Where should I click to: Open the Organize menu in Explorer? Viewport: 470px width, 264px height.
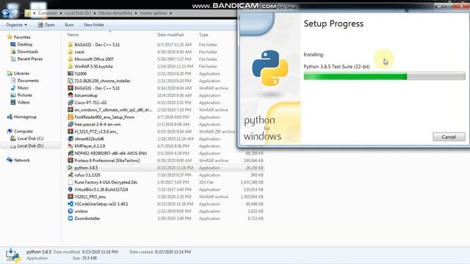point(16,25)
